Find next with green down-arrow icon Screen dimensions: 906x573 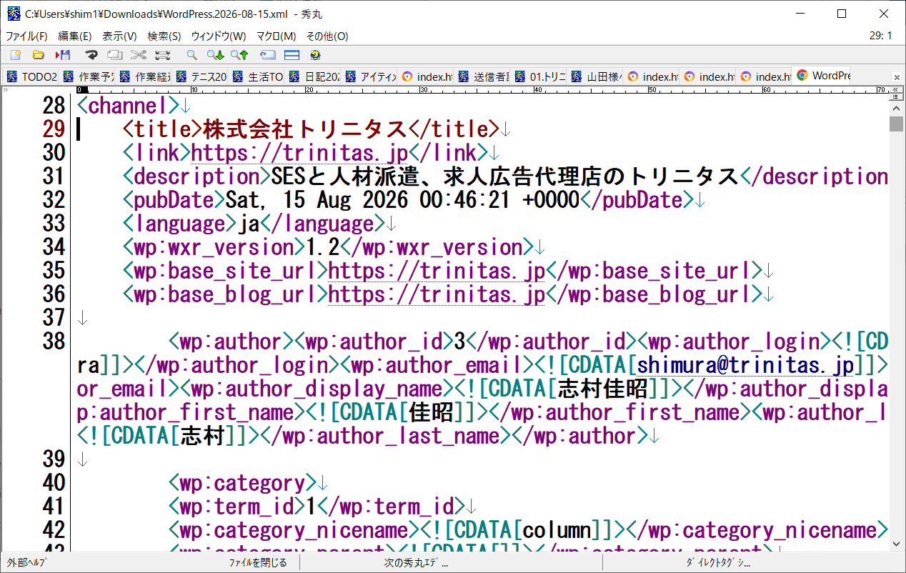pyautogui.click(x=215, y=54)
